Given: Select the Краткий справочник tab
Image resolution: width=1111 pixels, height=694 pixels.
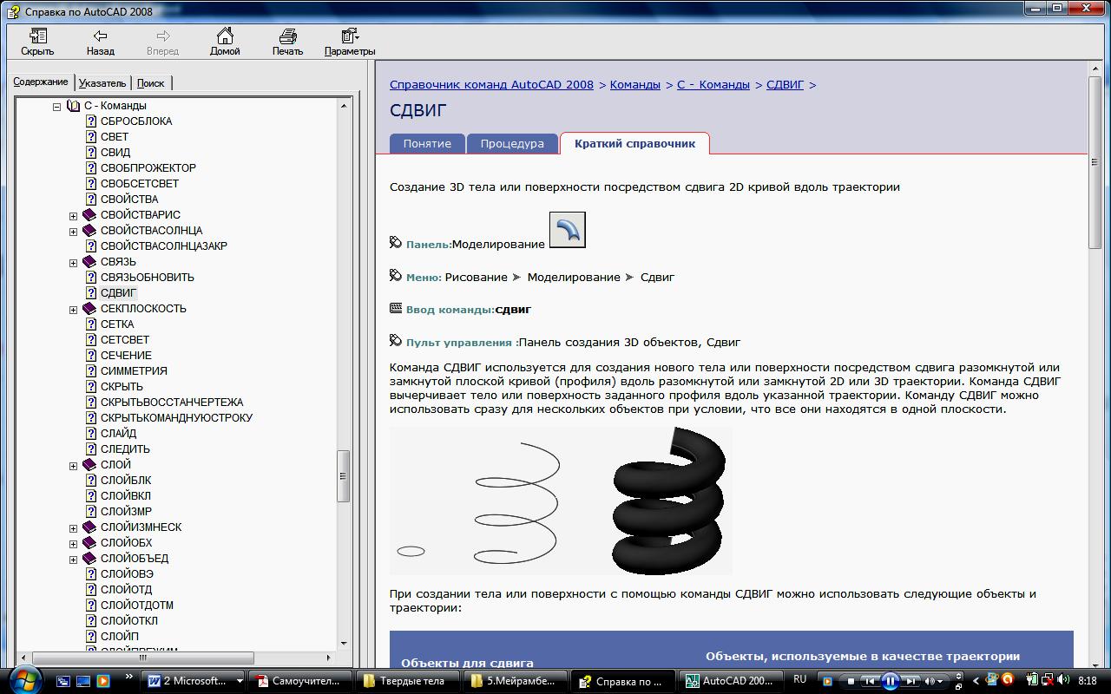Looking at the screenshot, I should coord(634,144).
